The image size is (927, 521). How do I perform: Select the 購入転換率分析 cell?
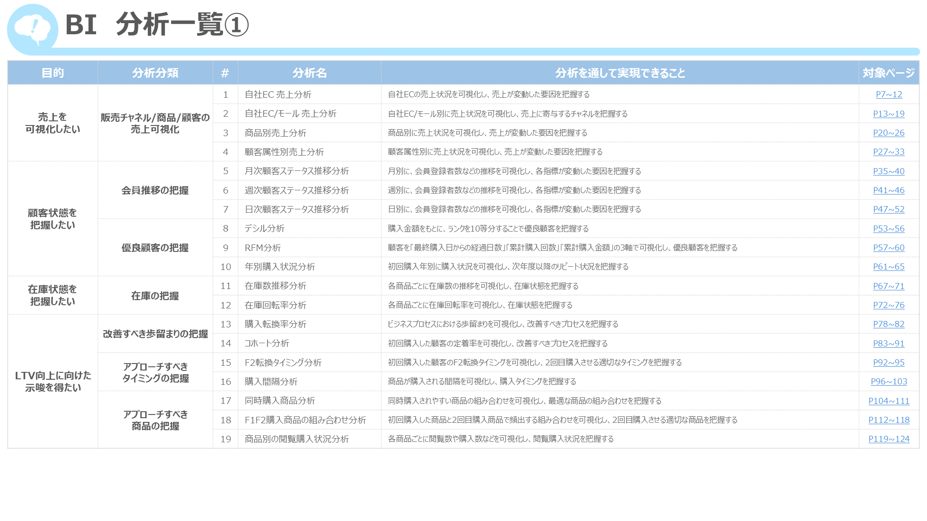pyautogui.click(x=310, y=324)
